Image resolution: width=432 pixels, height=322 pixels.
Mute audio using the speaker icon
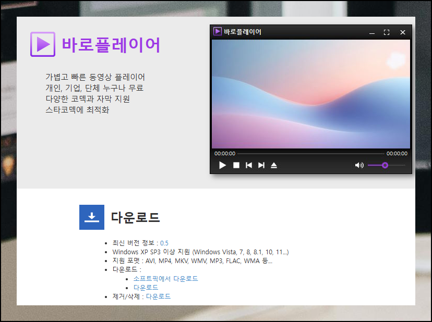tap(359, 165)
